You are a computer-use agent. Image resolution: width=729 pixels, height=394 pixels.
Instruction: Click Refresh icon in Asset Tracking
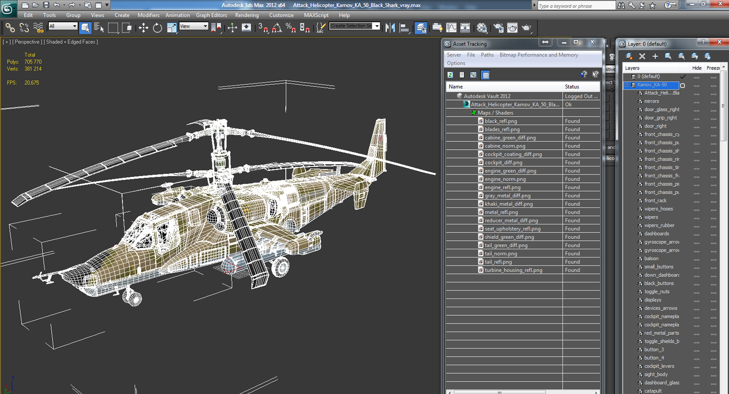(450, 75)
